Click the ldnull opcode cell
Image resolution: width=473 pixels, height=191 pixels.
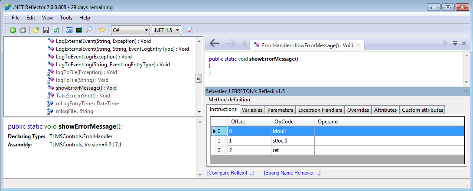click(293, 131)
